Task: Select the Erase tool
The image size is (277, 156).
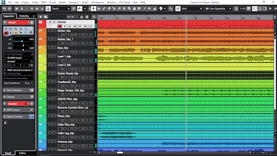Action: [109, 9]
